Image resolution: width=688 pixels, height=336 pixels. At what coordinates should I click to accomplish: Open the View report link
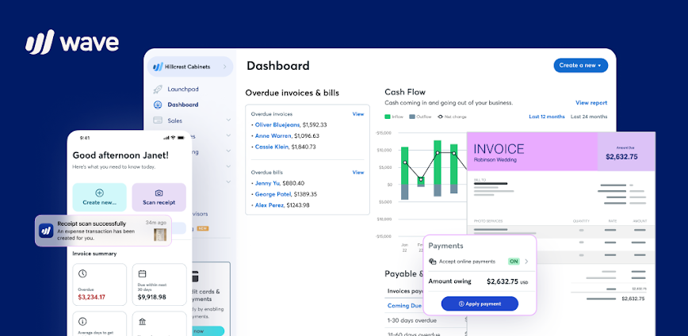coord(591,102)
